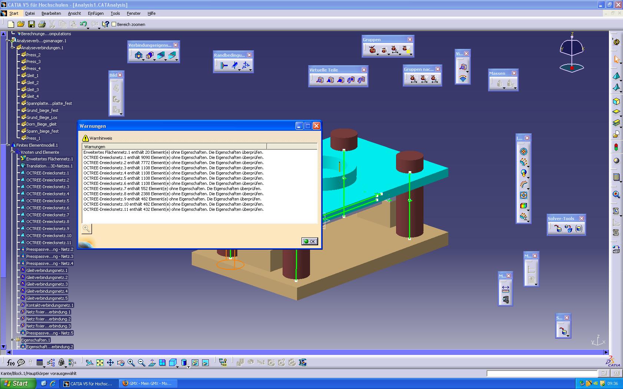
Task: Click last icon in Virtuelle Teile toolbar
Action: tap(362, 80)
